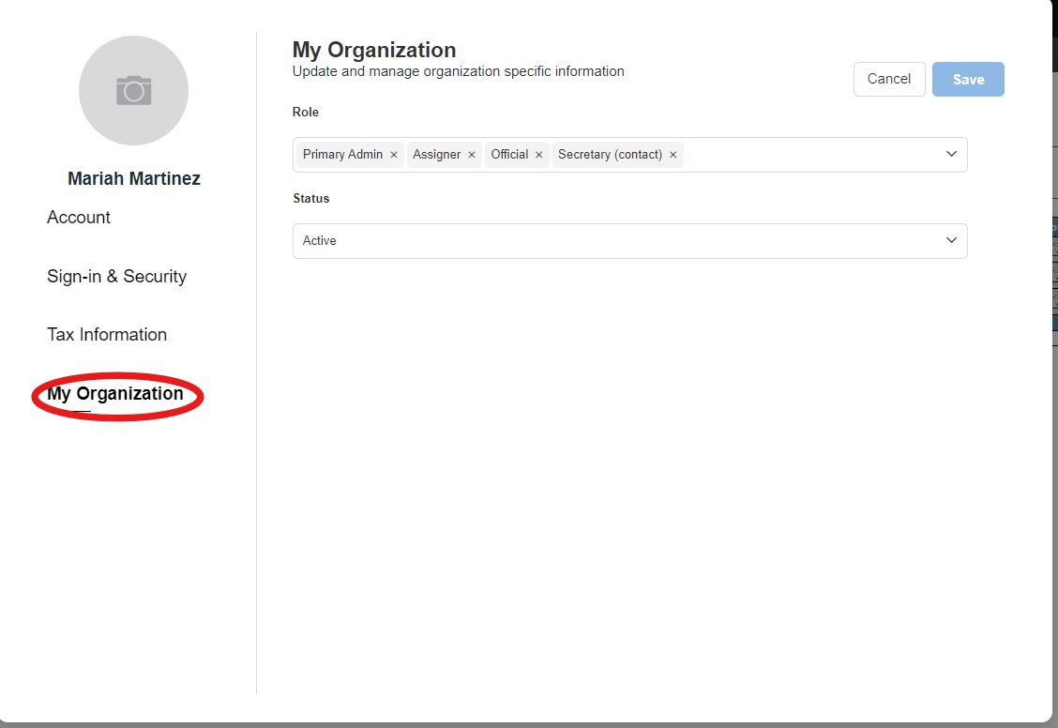Click the Primary Admin chip label
The height and width of the screenshot is (728, 1058).
342,155
